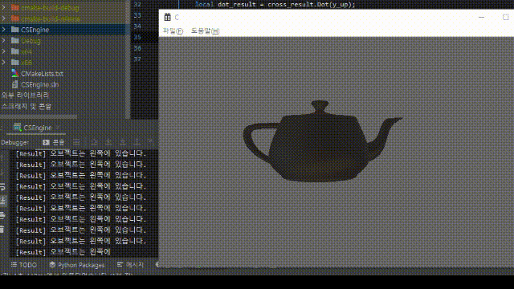Click the CSEngine folder icon in the tree
The image size is (514, 289).
point(14,30)
